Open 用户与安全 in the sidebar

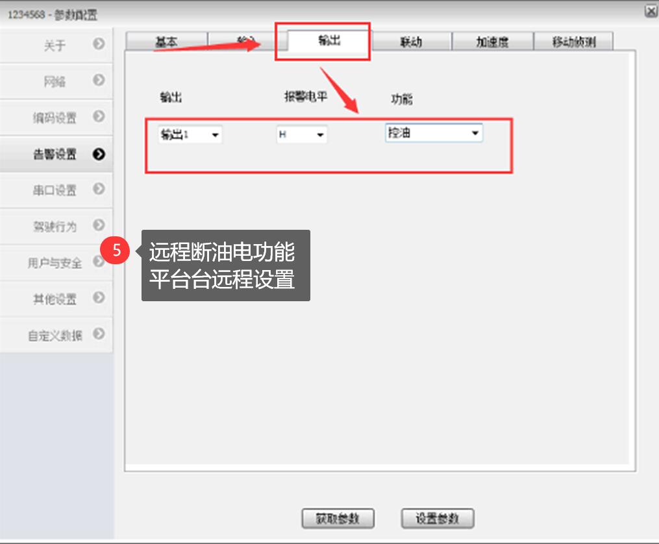(55, 263)
